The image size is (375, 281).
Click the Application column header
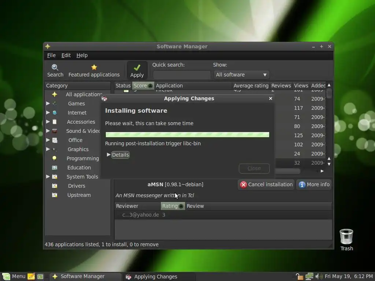193,86
